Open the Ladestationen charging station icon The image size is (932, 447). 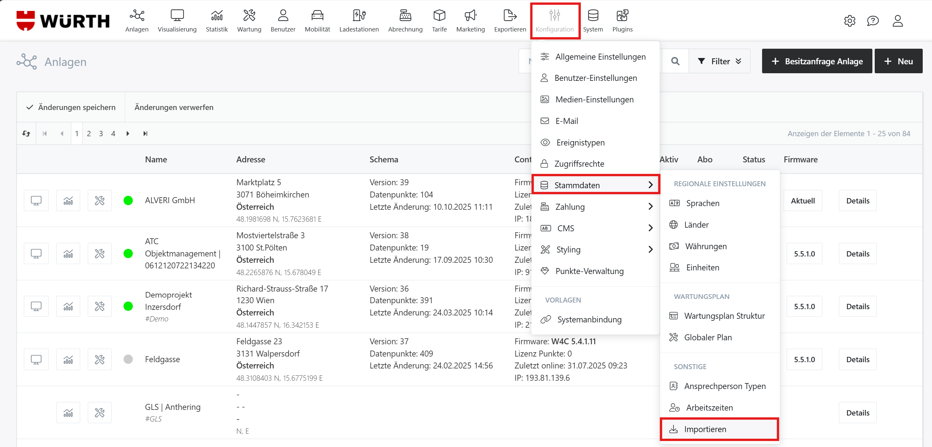[x=359, y=16]
